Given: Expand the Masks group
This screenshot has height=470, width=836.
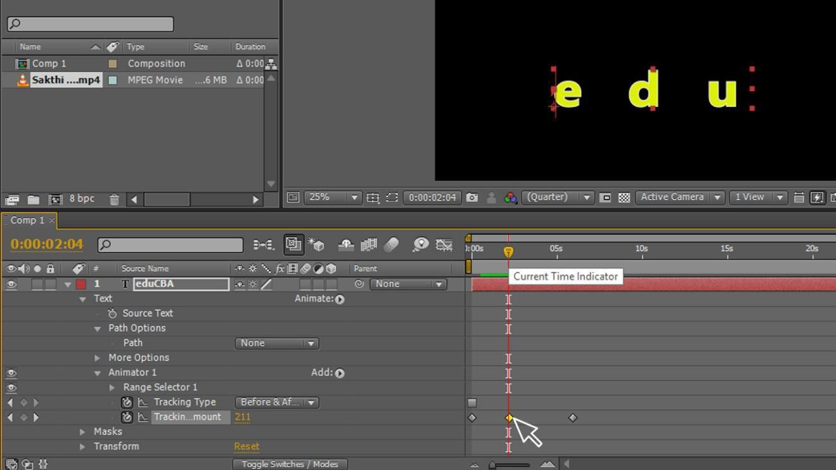Looking at the screenshot, I should coord(82,432).
